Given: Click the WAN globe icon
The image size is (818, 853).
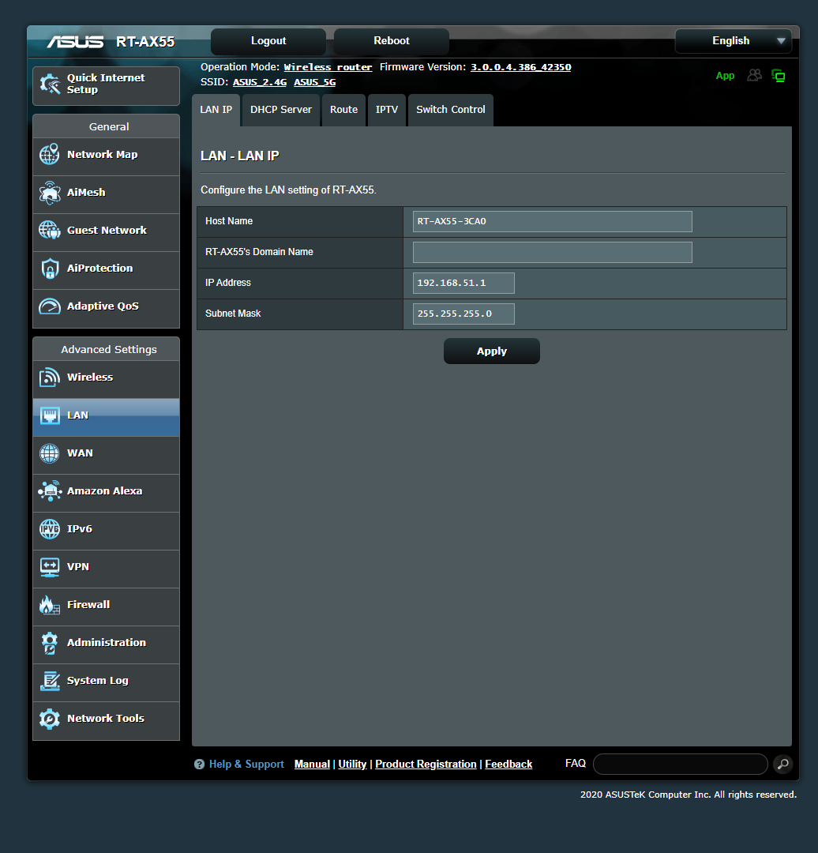Looking at the screenshot, I should tap(50, 453).
